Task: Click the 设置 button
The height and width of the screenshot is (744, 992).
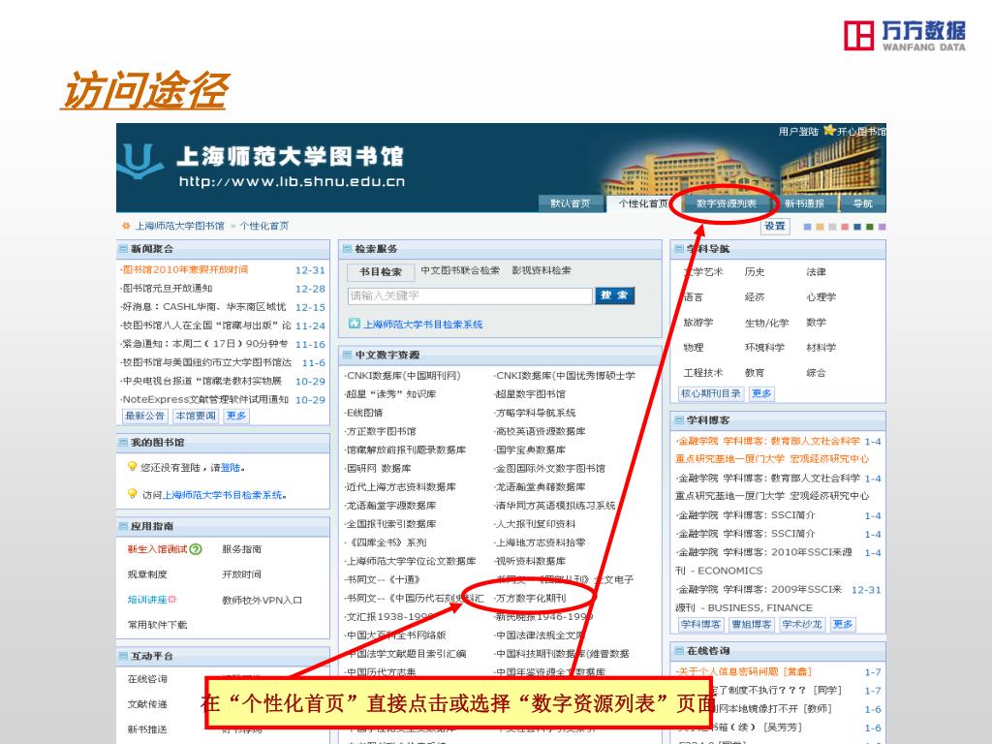Action: (775, 226)
